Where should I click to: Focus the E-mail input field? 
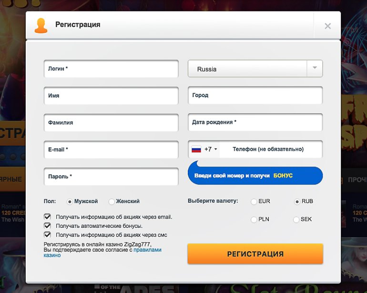(111, 149)
